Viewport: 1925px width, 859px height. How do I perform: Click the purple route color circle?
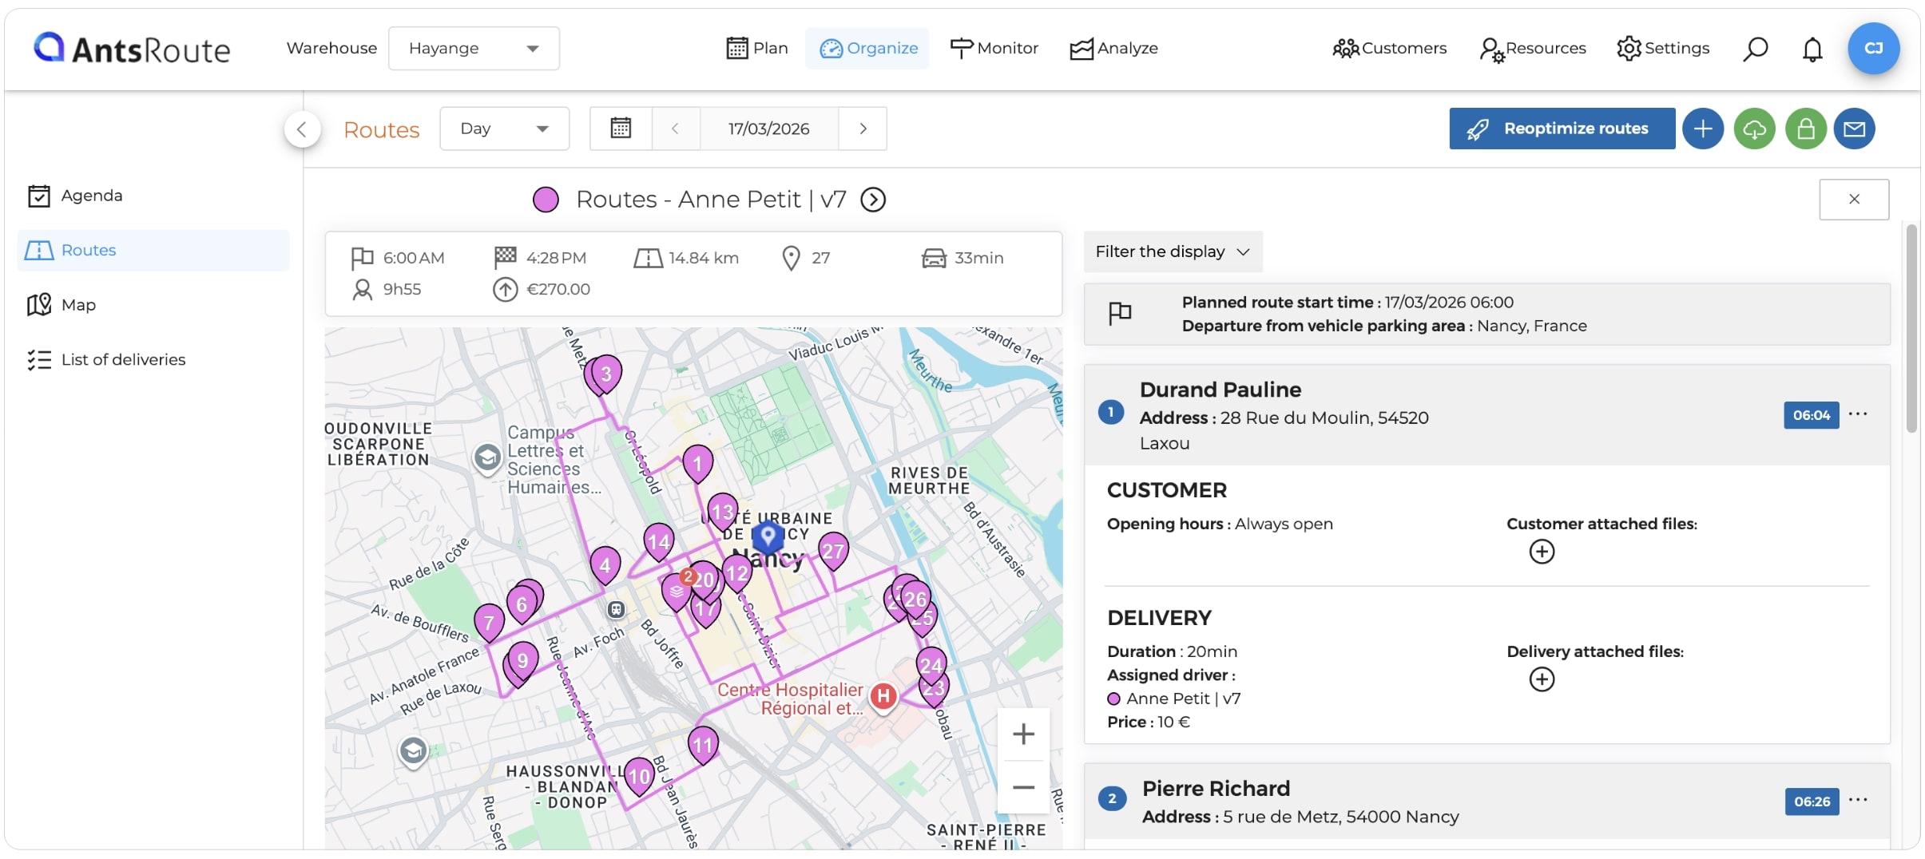[x=546, y=200]
